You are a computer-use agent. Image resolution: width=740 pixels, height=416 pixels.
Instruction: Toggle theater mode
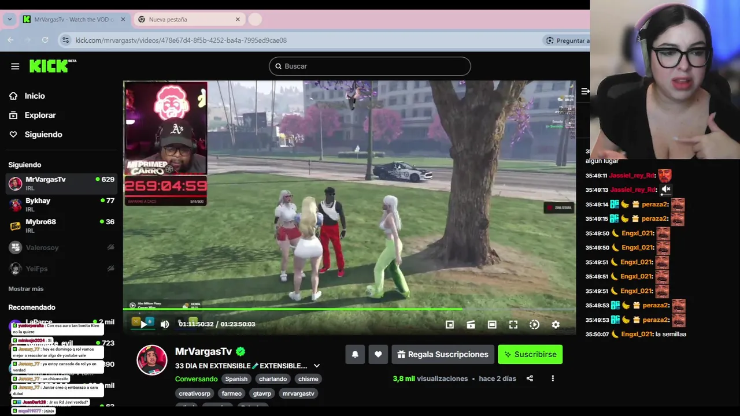pyautogui.click(x=492, y=325)
